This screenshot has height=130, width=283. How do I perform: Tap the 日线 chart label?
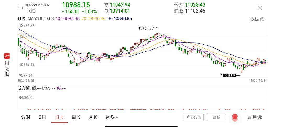click(21, 18)
